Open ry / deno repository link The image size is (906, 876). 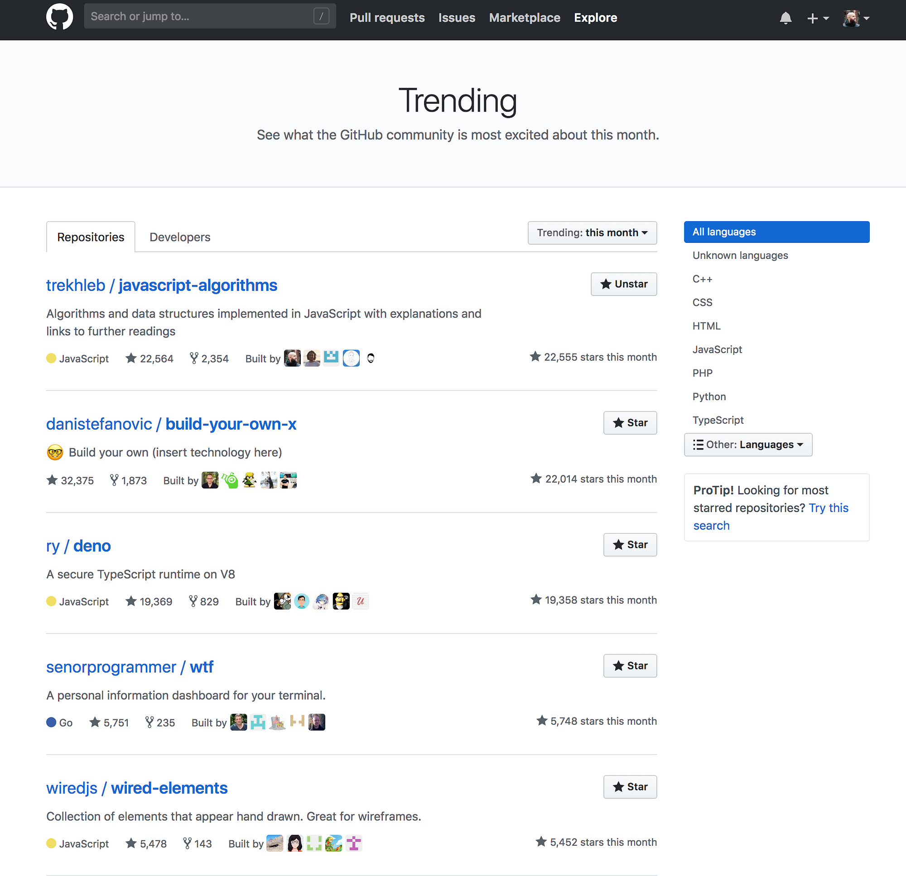78,546
